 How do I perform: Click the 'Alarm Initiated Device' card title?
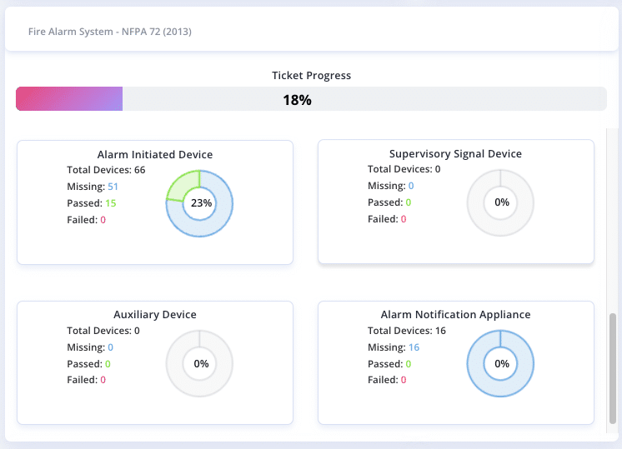155,154
